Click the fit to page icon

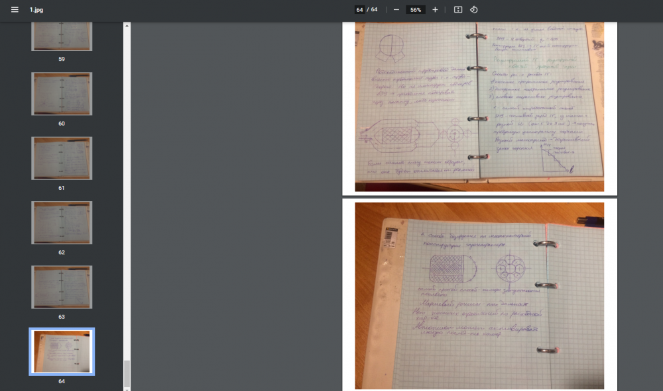pyautogui.click(x=457, y=10)
